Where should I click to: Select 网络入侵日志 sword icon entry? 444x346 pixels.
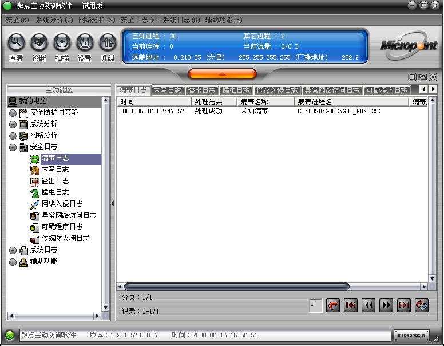pyautogui.click(x=62, y=204)
